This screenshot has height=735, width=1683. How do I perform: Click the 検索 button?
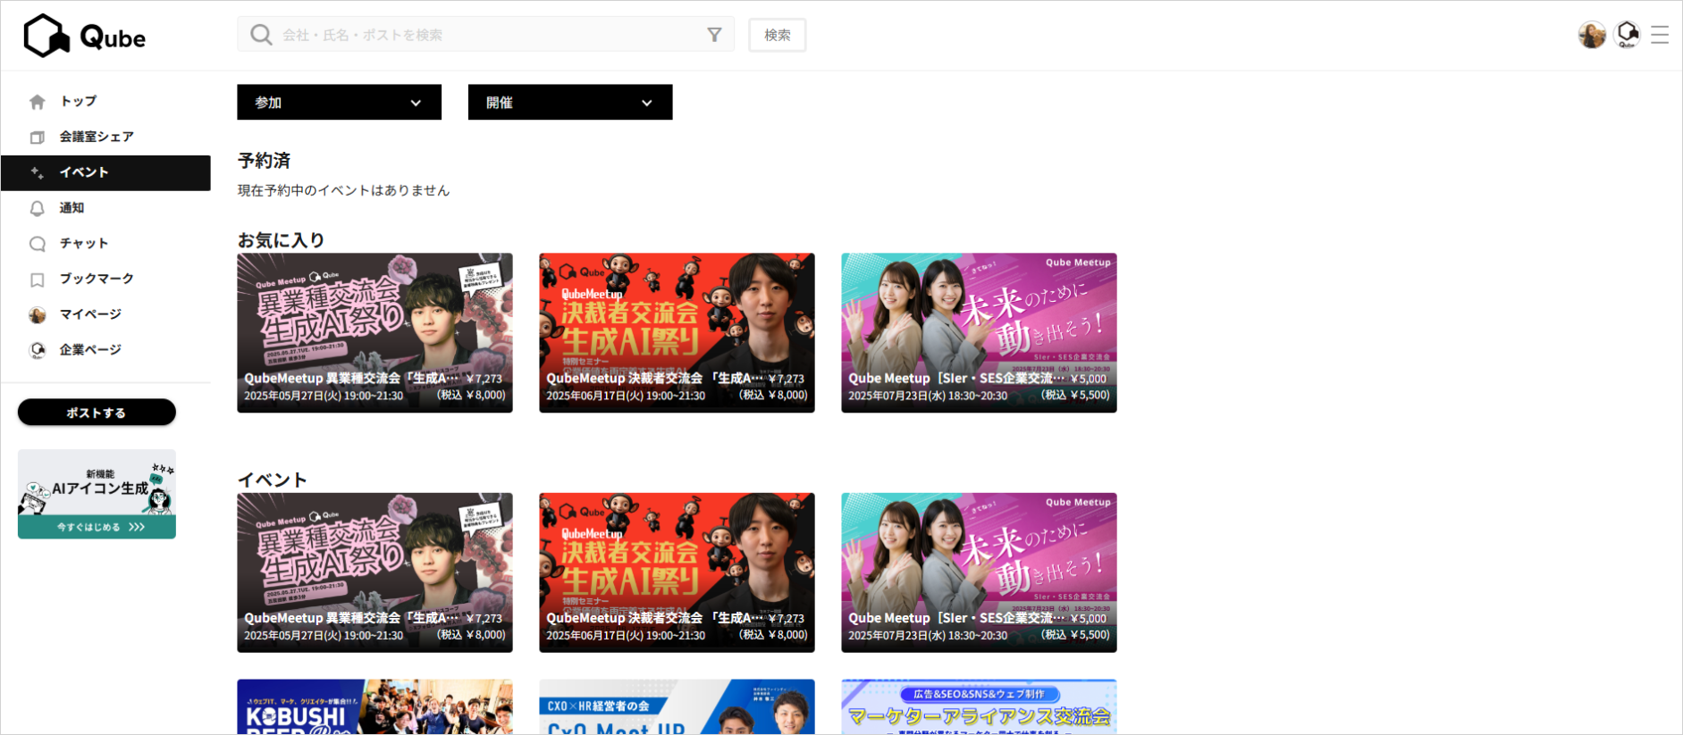(x=778, y=35)
